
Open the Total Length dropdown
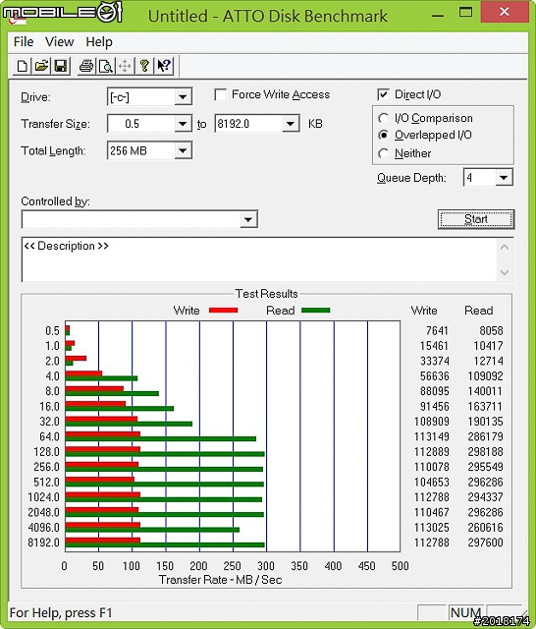coord(183,150)
